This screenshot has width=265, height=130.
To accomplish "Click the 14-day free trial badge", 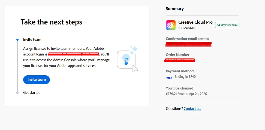I will 227,25.
